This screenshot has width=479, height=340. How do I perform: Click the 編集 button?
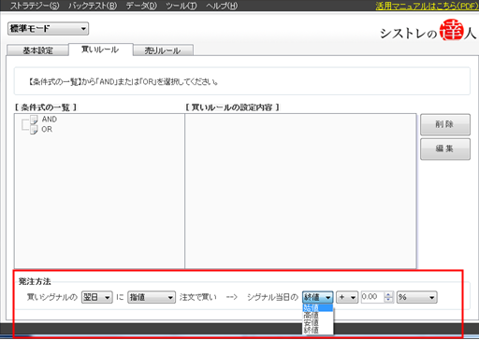click(x=445, y=149)
